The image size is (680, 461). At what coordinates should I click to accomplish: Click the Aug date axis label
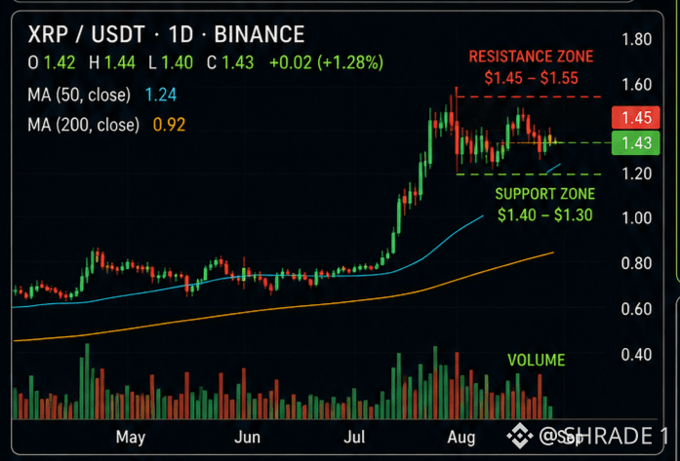pos(461,438)
